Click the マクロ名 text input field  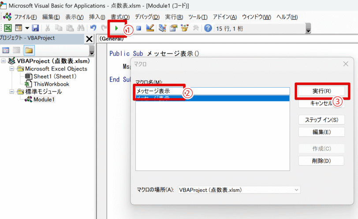click(x=212, y=91)
